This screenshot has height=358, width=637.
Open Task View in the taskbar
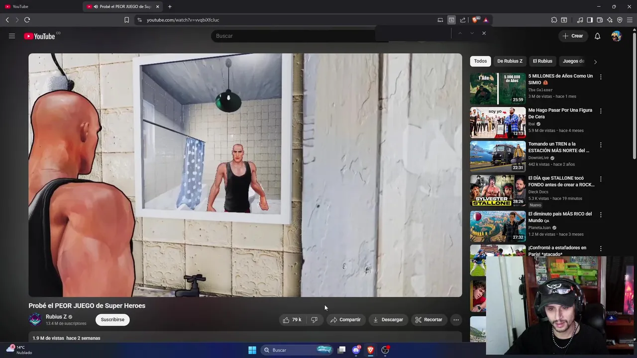(x=341, y=350)
